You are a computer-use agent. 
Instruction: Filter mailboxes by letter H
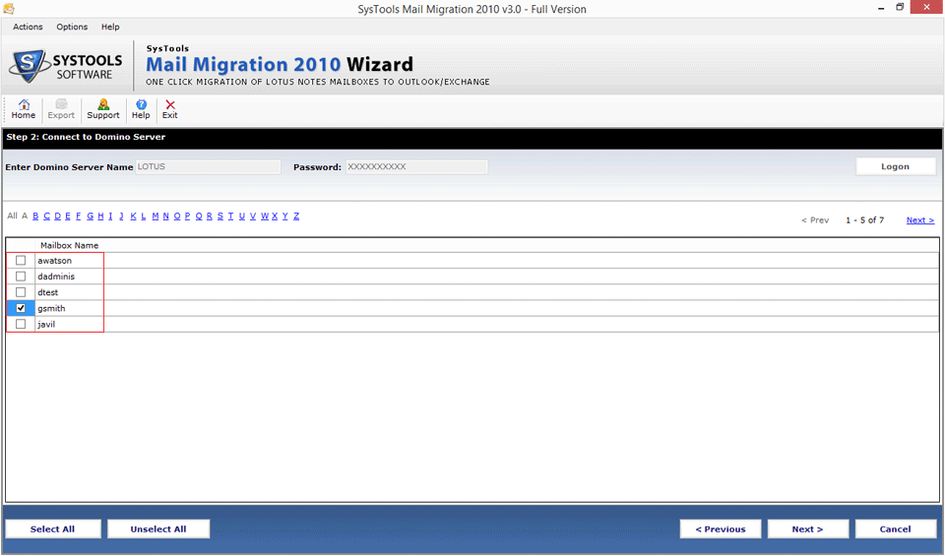100,216
